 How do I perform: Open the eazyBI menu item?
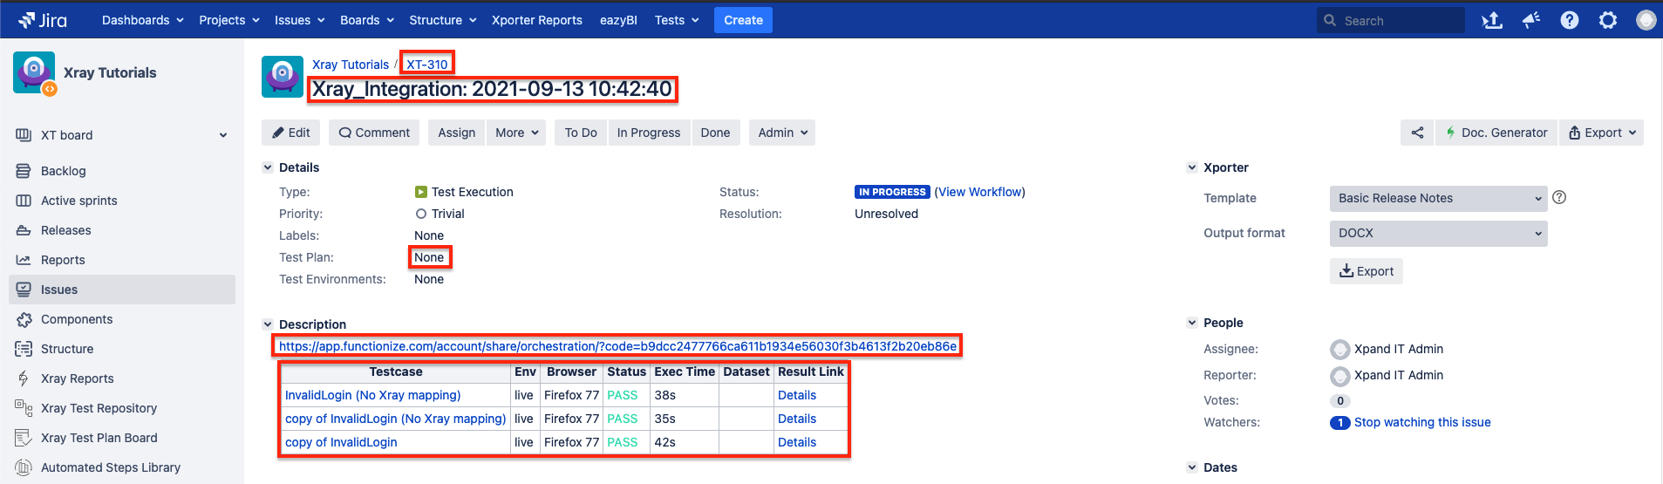click(618, 20)
